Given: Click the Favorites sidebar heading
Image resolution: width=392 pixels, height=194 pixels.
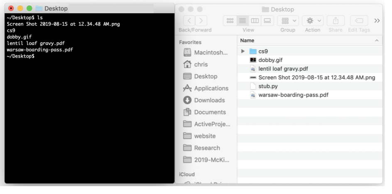Looking at the screenshot, I should [x=190, y=42].
